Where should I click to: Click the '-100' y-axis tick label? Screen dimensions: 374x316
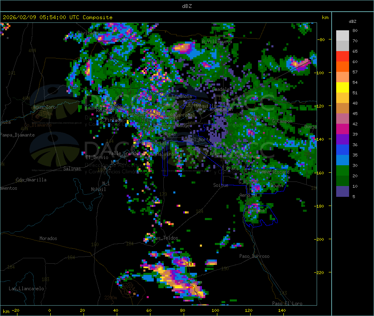tap(320, 73)
